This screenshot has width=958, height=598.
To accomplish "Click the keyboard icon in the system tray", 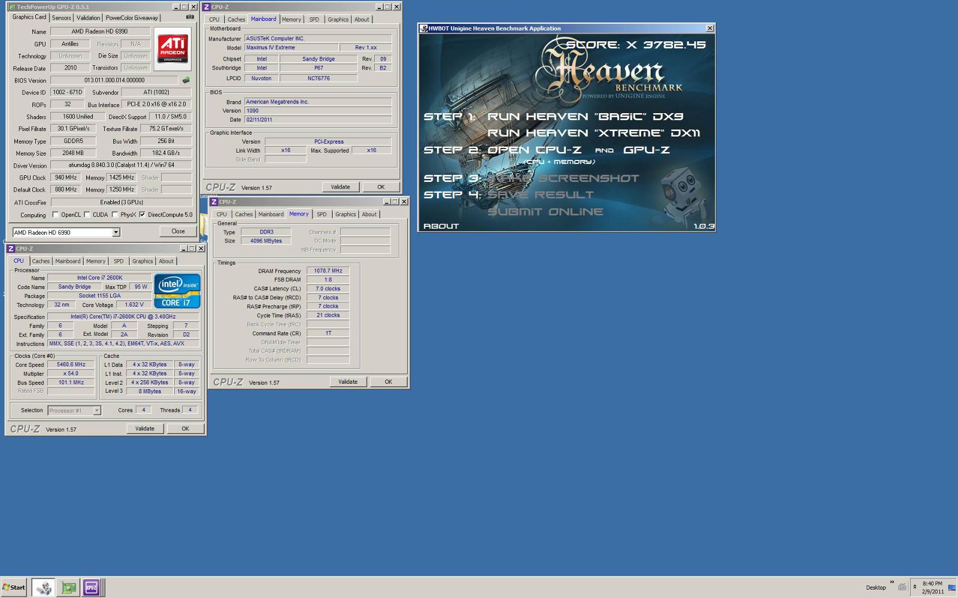I will coord(902,587).
